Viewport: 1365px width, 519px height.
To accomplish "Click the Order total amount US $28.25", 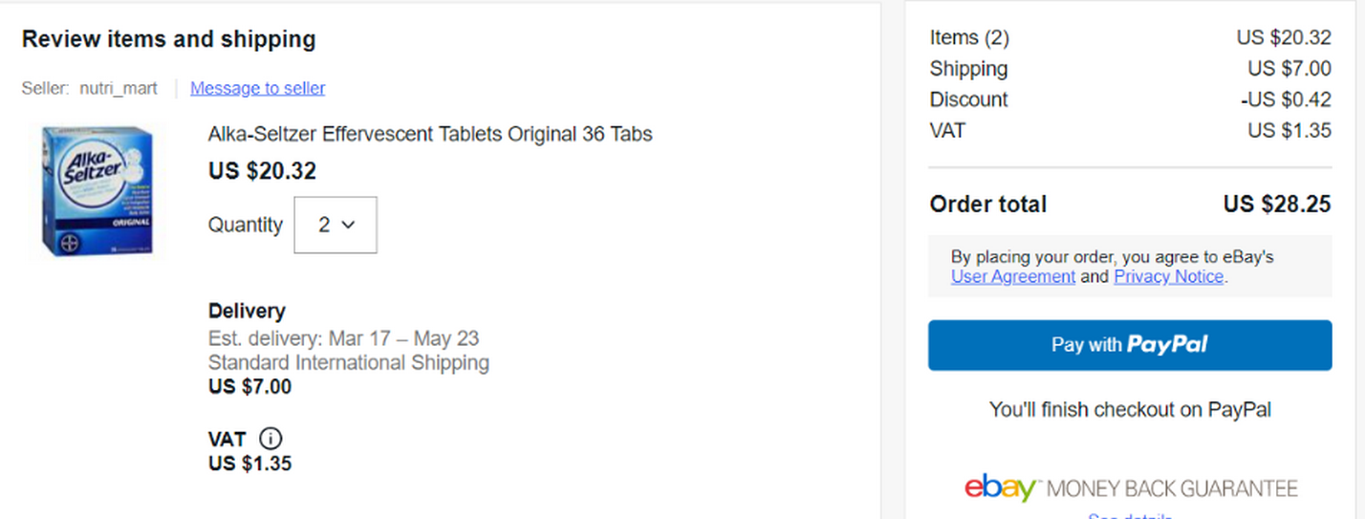I will tap(1277, 205).
